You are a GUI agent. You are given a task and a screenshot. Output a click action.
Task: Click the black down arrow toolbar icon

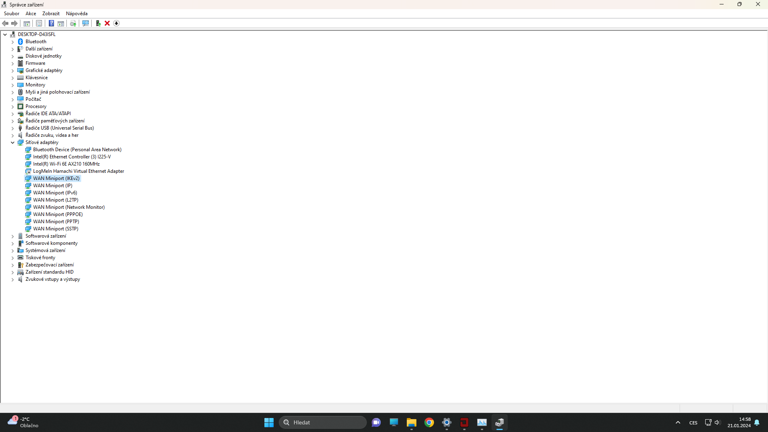click(116, 23)
